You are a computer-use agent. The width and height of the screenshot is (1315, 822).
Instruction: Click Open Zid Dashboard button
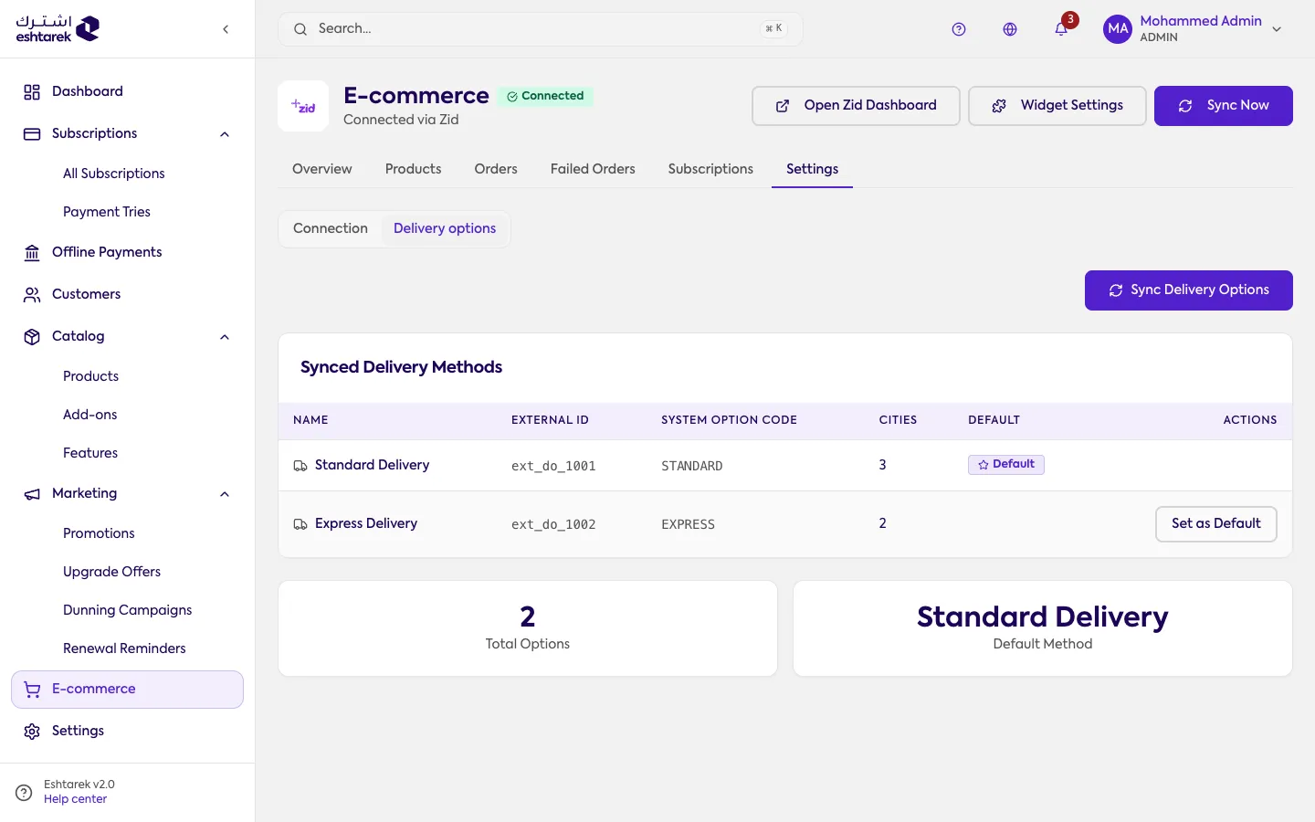[856, 106]
